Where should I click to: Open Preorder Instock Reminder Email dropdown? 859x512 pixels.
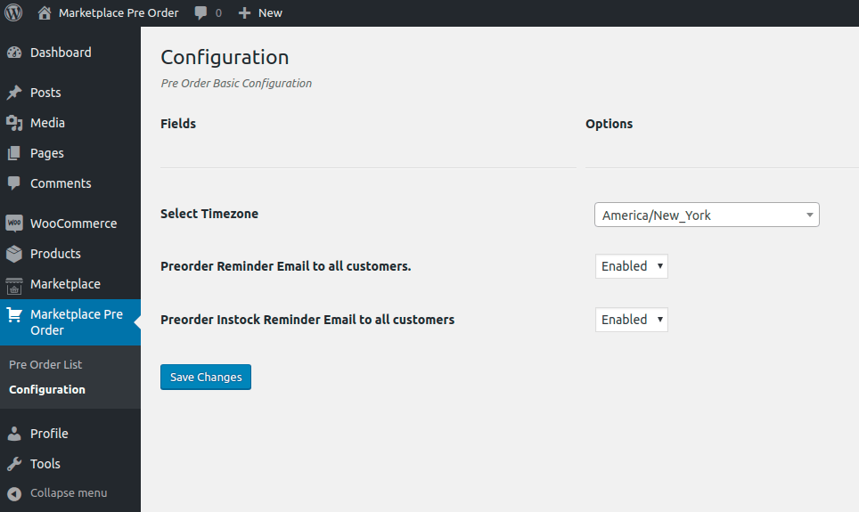[x=631, y=320]
